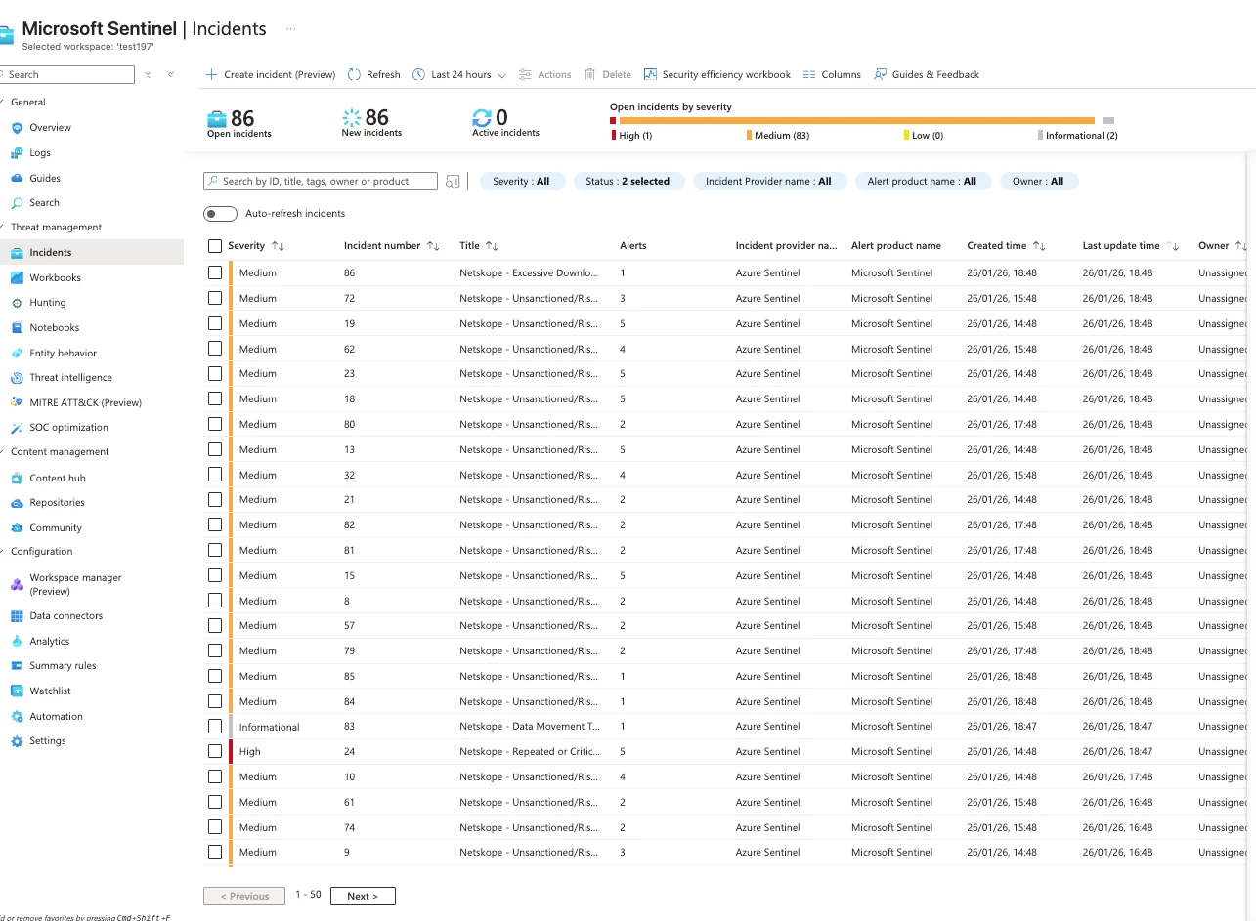Select checkbox for incident number 72

[x=215, y=299]
